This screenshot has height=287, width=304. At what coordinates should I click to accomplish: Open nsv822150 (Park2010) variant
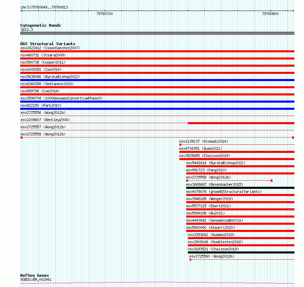[41, 105]
